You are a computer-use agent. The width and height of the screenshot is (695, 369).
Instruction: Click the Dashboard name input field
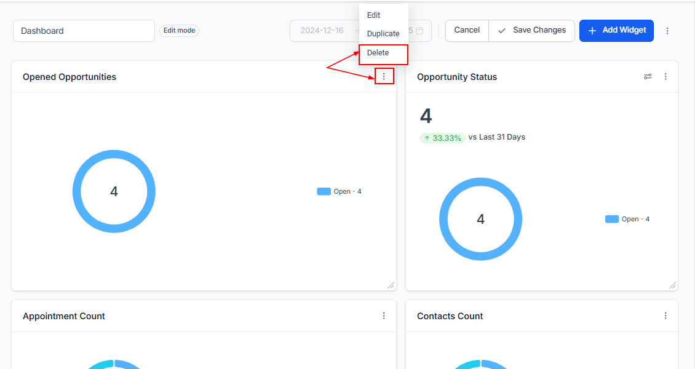tap(84, 31)
